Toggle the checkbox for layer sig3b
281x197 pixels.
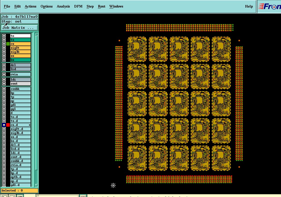point(4,52)
